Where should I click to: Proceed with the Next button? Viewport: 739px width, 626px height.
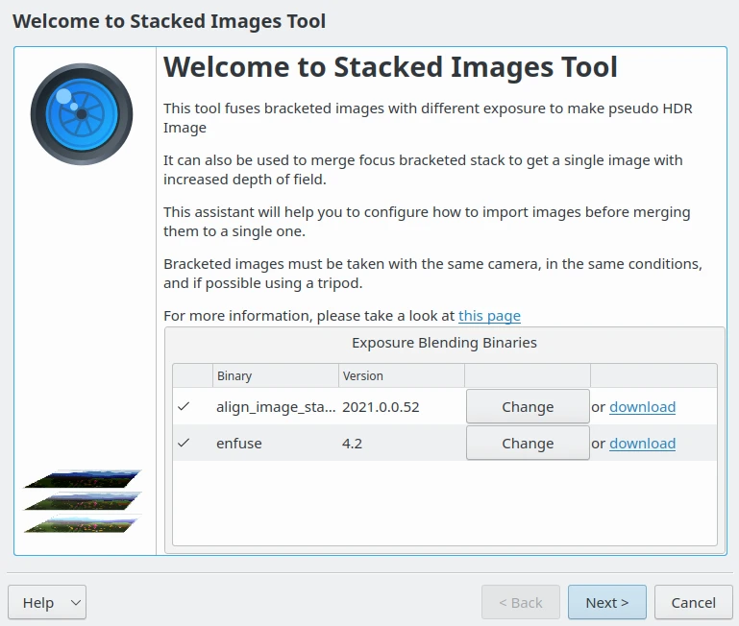[606, 603]
